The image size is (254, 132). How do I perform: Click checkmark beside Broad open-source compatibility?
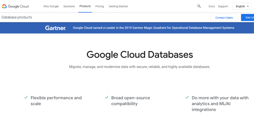107,97
